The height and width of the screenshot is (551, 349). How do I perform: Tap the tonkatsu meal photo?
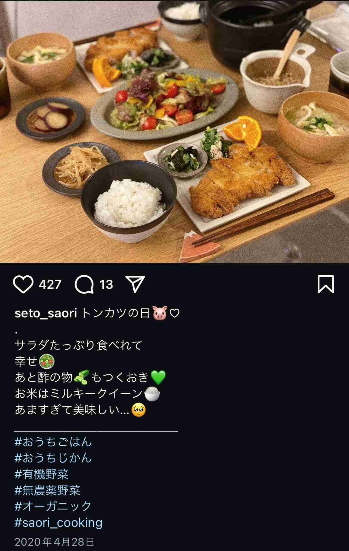click(174, 131)
